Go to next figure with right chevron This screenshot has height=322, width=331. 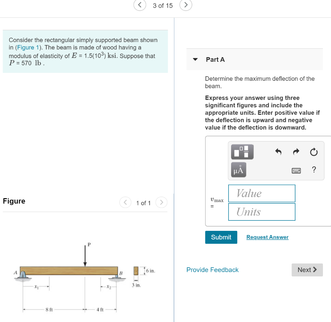pos(161,202)
